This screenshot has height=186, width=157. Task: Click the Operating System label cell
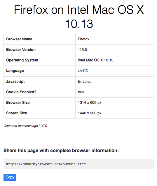(x=39, y=60)
